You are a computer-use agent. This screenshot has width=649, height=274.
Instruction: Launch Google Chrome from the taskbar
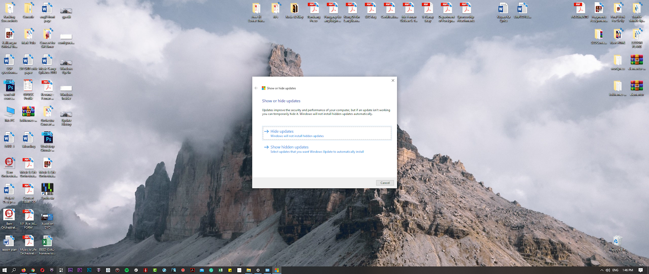click(x=33, y=270)
